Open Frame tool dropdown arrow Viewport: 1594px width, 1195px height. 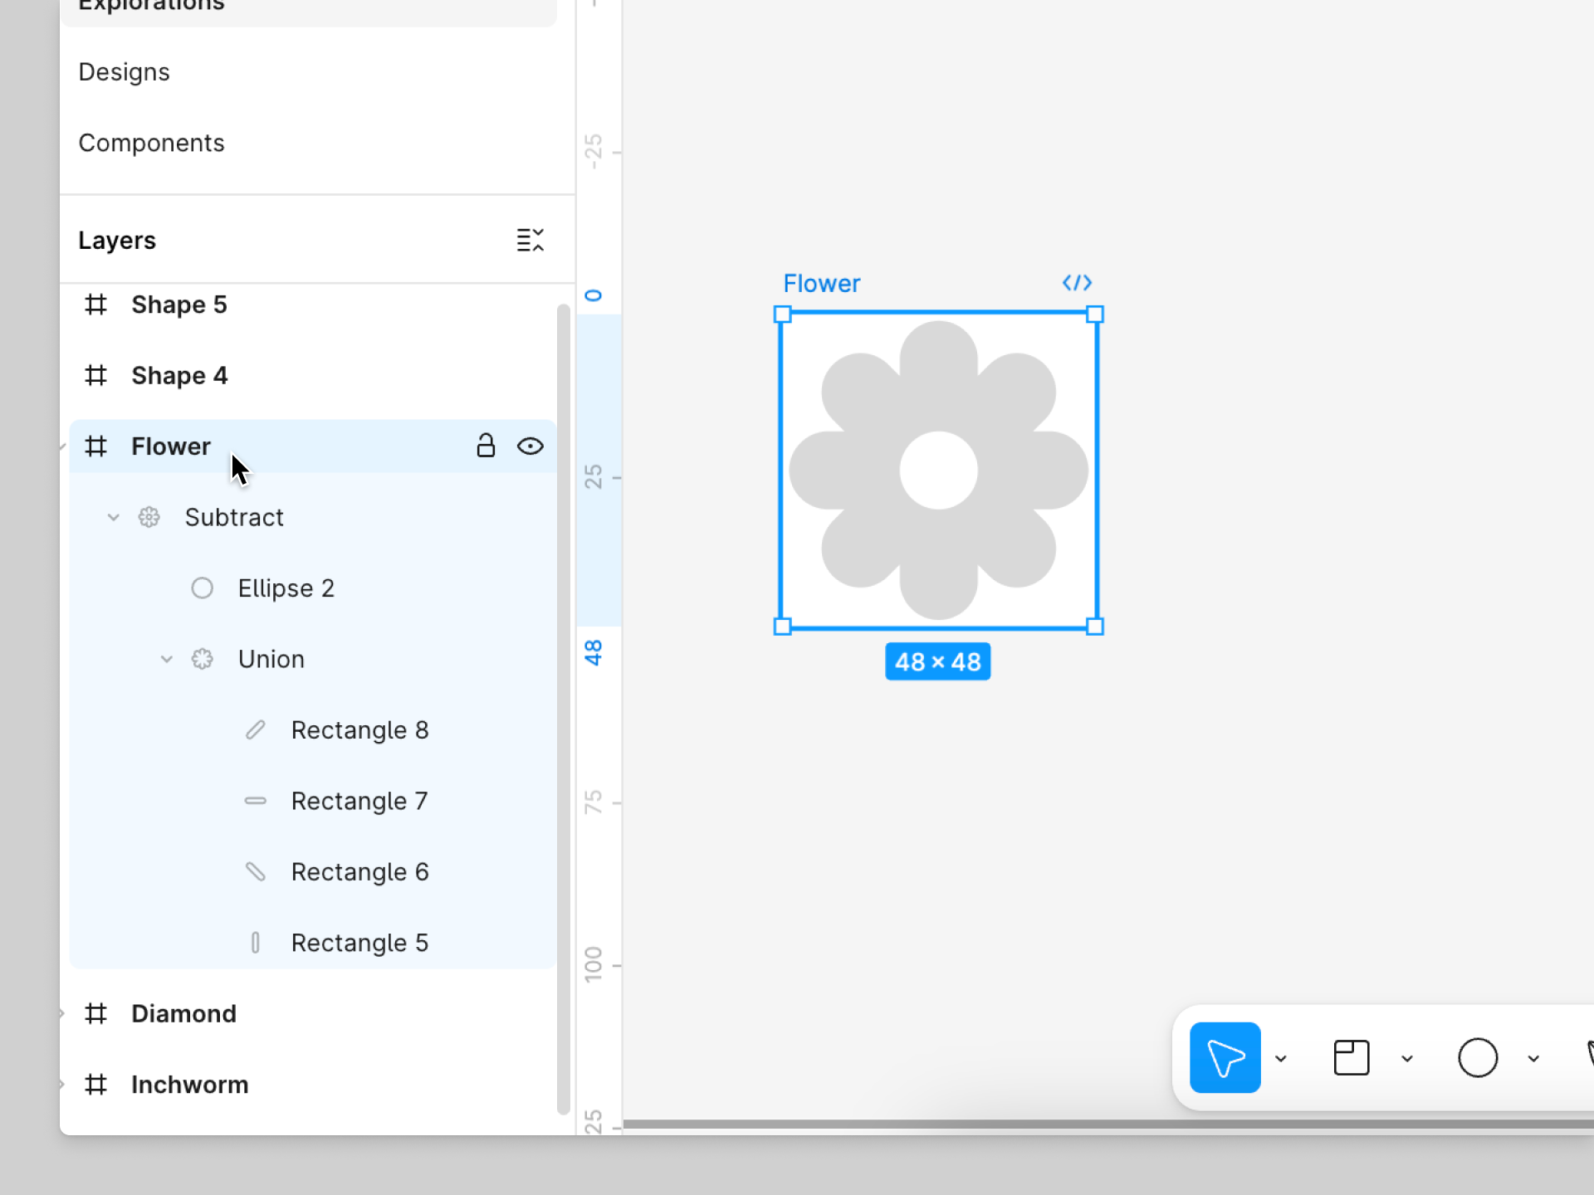click(1407, 1058)
